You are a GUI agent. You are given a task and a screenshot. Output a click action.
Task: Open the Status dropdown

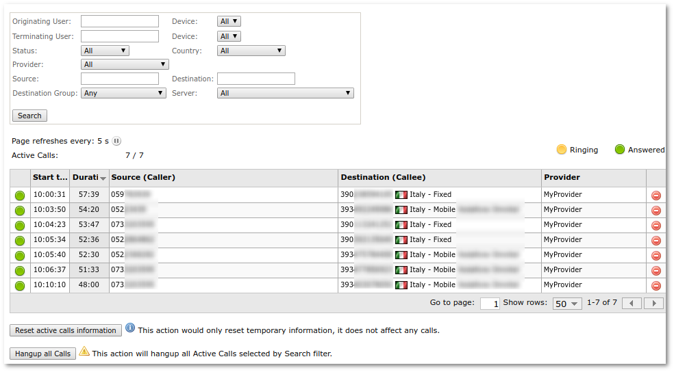point(105,51)
